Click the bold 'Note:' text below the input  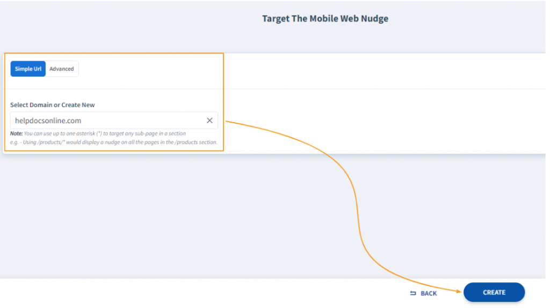point(16,133)
